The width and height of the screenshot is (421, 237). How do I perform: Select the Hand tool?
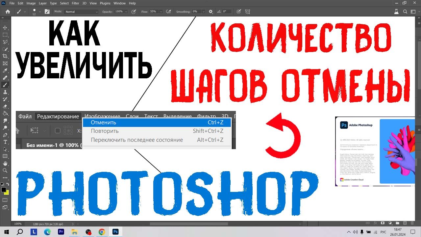(x=5, y=164)
